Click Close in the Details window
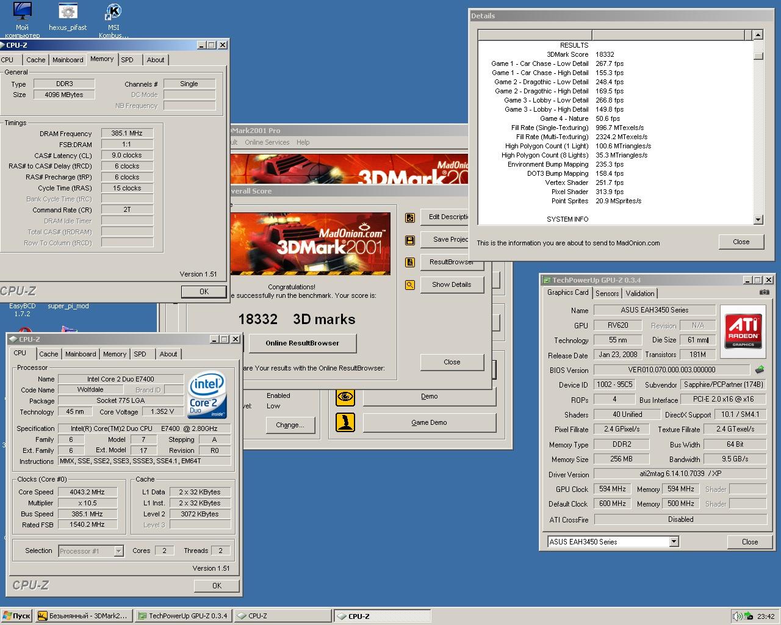Viewport: 781px width, 625px height. tap(741, 242)
